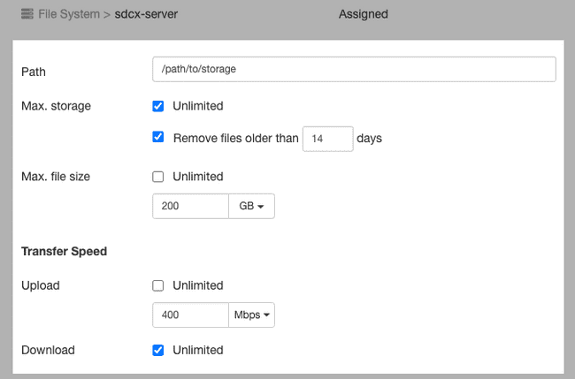Uncheck Unlimited for Max. storage
The height and width of the screenshot is (379, 575).
click(x=158, y=106)
